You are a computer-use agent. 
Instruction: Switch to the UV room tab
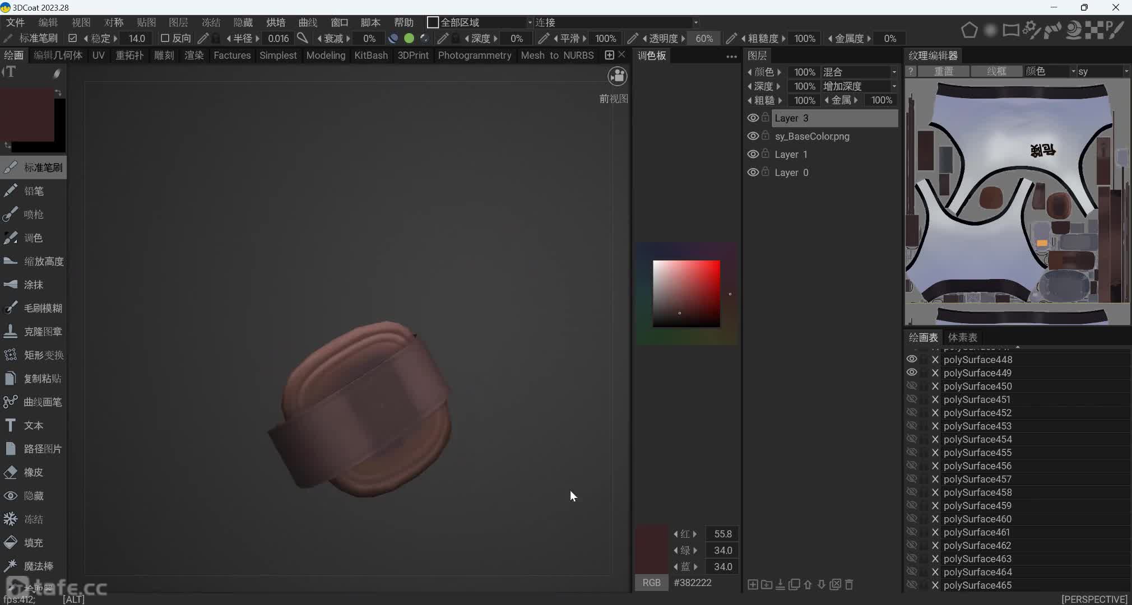[x=99, y=55]
